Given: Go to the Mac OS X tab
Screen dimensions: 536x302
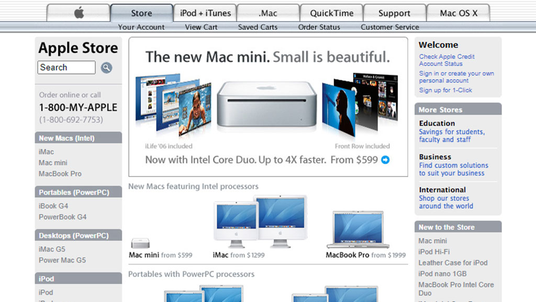Looking at the screenshot, I should click(459, 13).
